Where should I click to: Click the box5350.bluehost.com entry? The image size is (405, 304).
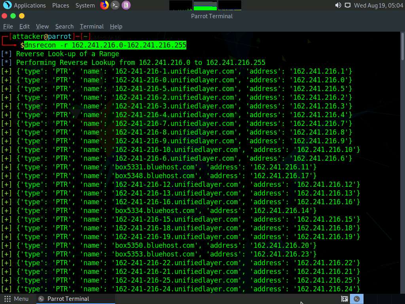[155, 245]
